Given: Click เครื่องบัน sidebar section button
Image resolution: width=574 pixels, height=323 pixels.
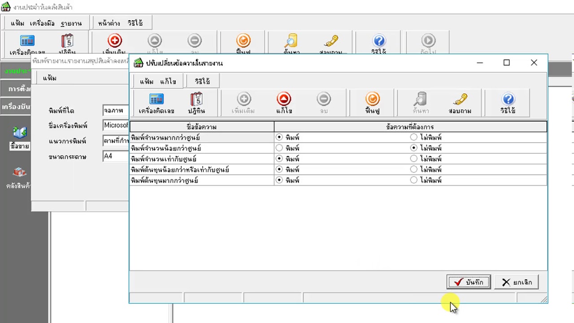Looking at the screenshot, I should (15, 107).
